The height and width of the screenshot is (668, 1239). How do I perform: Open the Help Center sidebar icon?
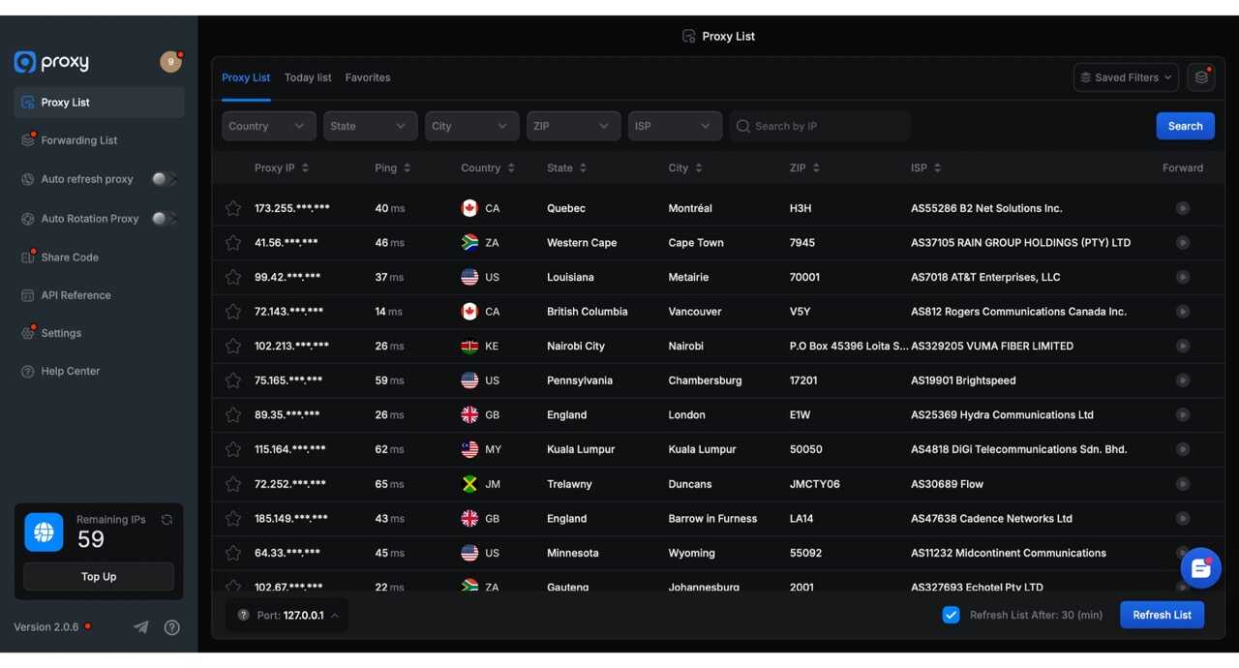(x=28, y=371)
